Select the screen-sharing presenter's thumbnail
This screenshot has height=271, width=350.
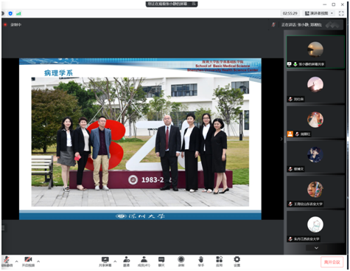click(x=315, y=52)
